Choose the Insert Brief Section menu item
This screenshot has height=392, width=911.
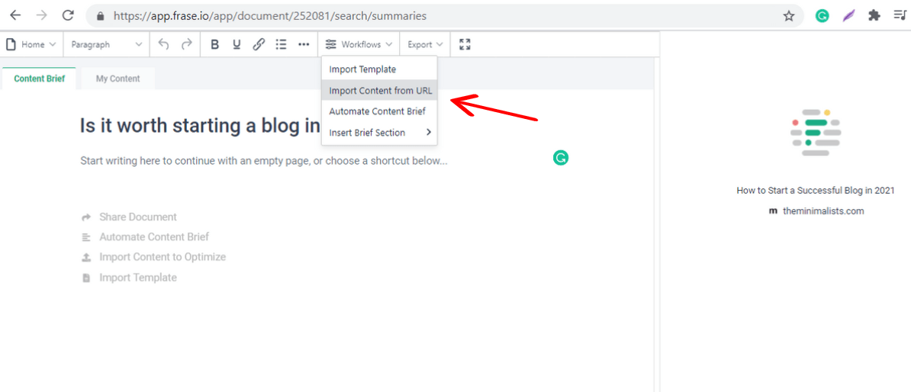coord(379,133)
